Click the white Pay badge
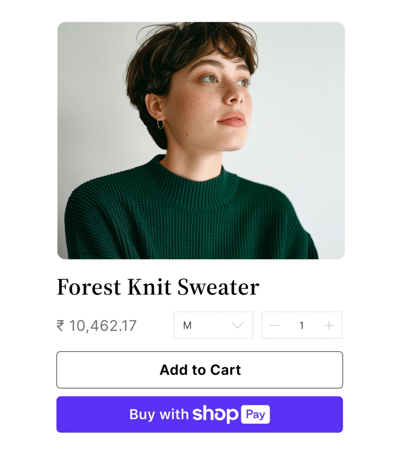 point(255,414)
